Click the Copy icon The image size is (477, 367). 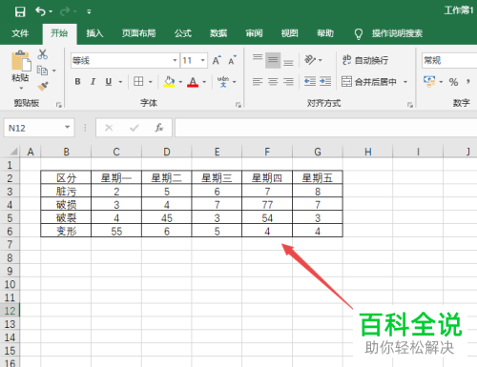(x=42, y=71)
